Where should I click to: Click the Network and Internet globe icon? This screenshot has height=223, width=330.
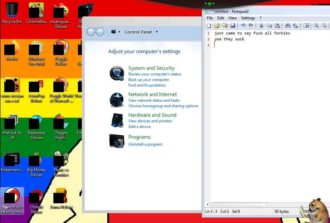[117, 100]
